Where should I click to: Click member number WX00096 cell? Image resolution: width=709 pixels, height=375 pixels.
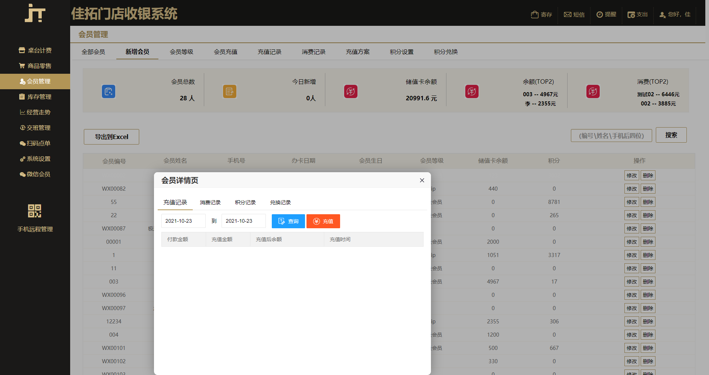(x=114, y=295)
